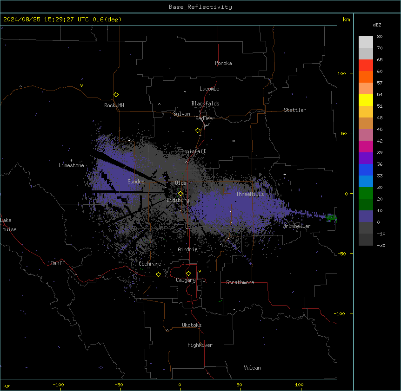Click the yellow diamond marker above Calgary
The height and width of the screenshot is (391, 401).
[x=188, y=274]
